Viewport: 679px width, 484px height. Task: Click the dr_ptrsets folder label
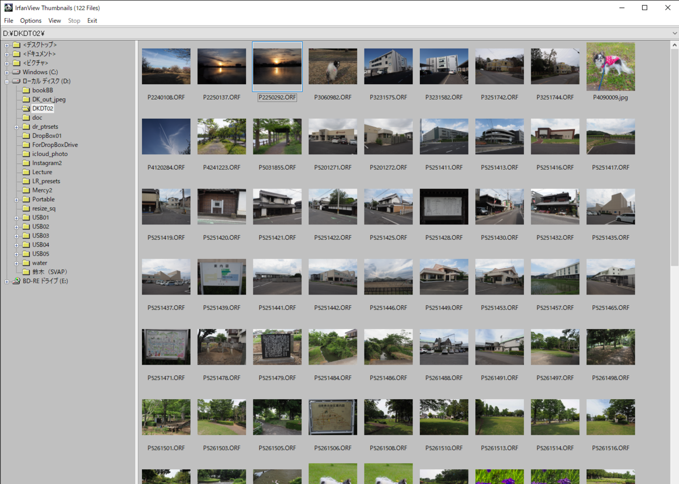click(x=45, y=127)
